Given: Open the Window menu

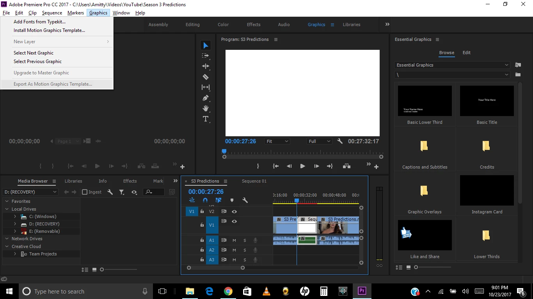Looking at the screenshot, I should [x=121, y=13].
